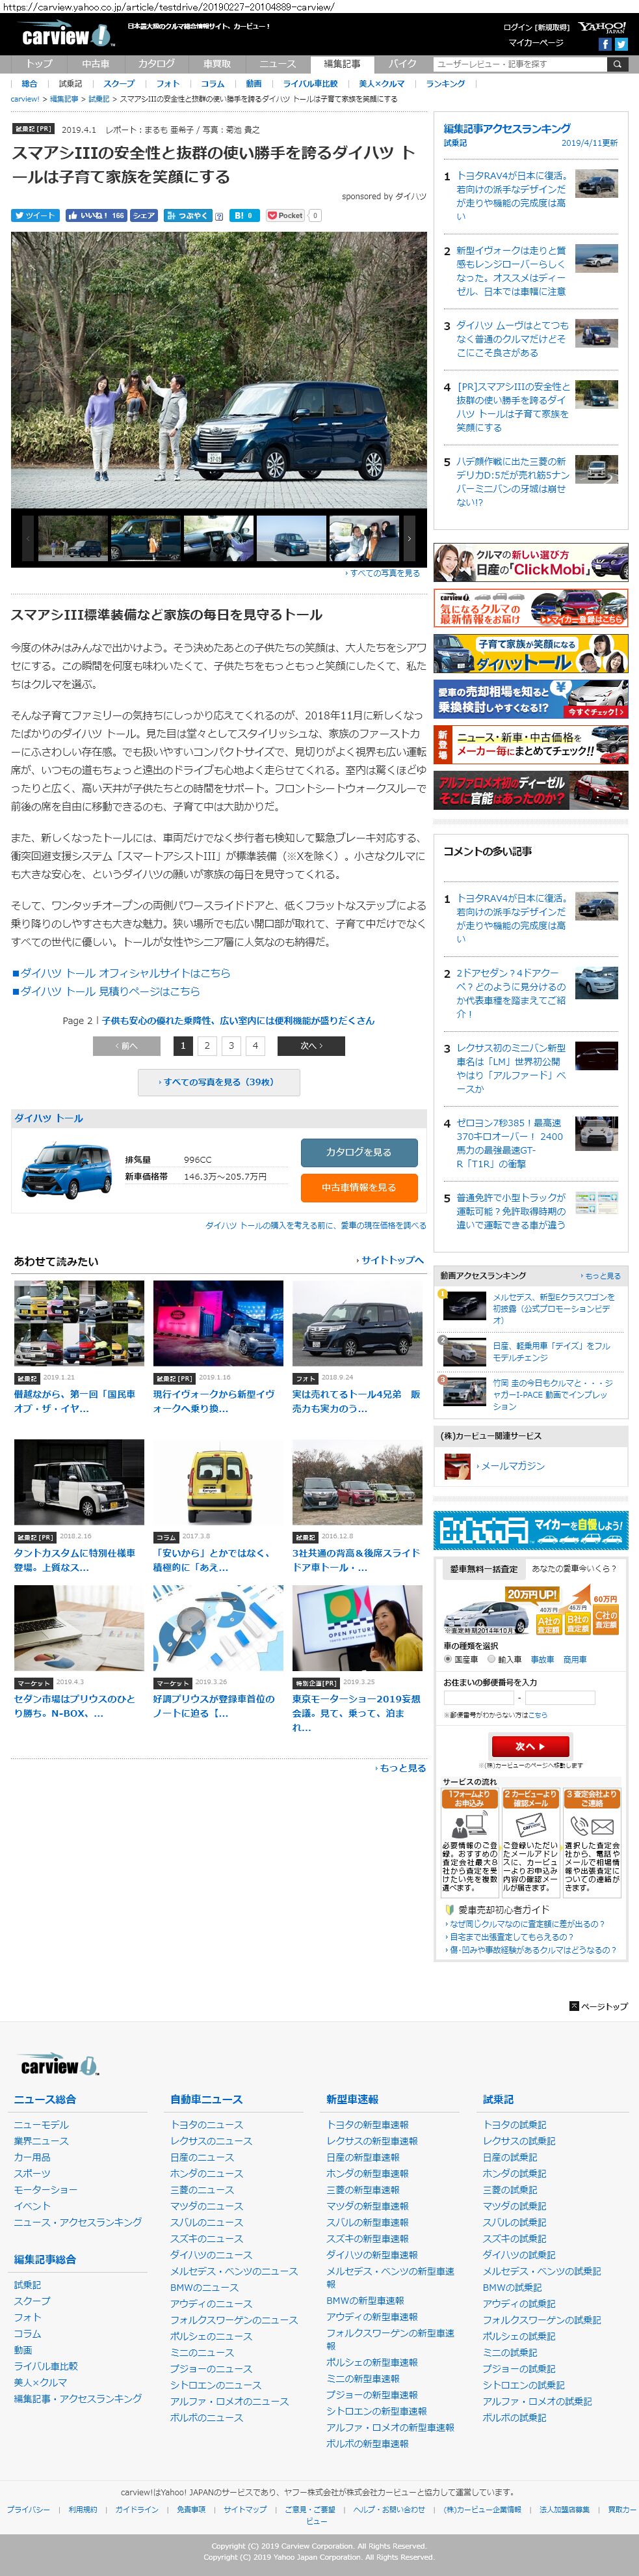
Task: Click the second postal code field
Action: tap(559, 1698)
